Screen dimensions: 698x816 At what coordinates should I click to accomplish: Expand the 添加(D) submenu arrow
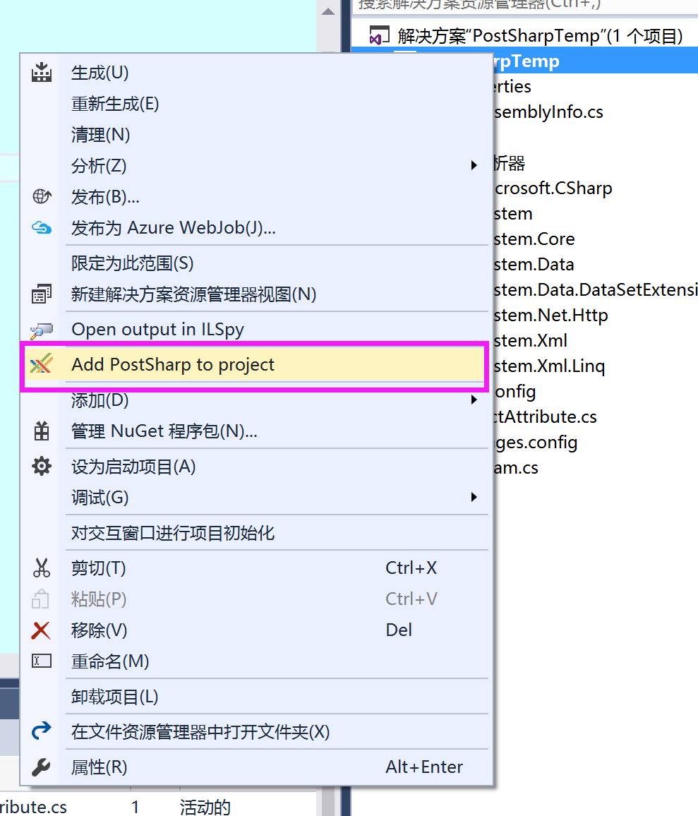[x=474, y=400]
